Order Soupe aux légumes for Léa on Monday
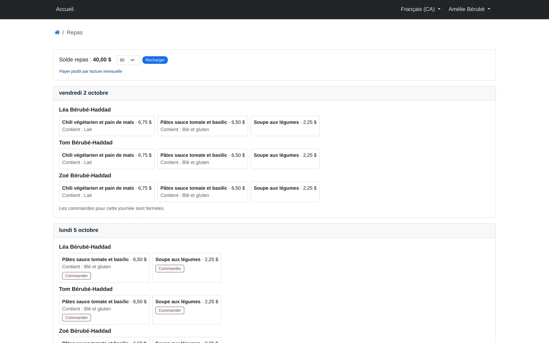The image size is (549, 343). point(170,269)
